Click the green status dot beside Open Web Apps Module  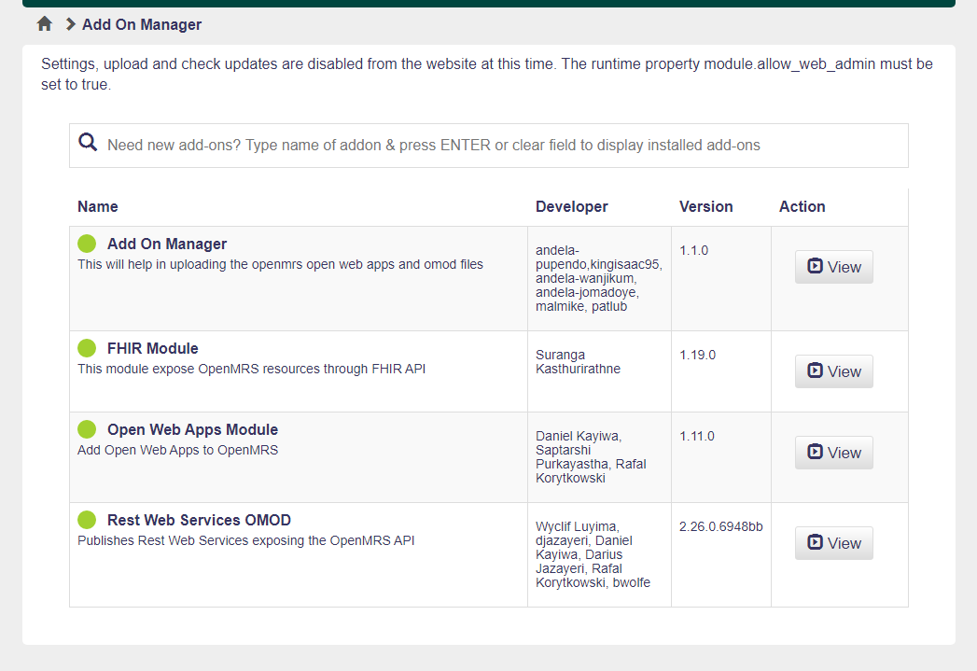(x=87, y=429)
